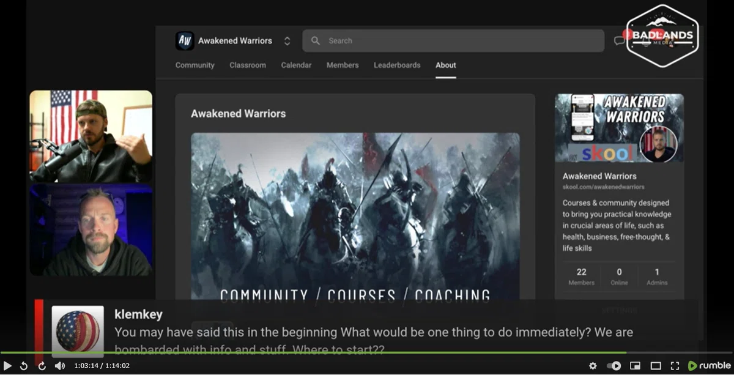Click the magnifier icon in the search box
The width and height of the screenshot is (734, 375).
click(x=316, y=41)
